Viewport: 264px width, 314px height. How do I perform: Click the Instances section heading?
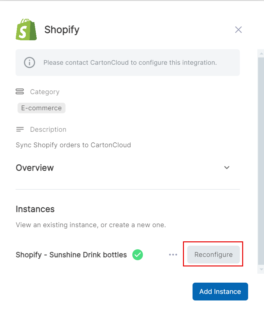[35, 209]
